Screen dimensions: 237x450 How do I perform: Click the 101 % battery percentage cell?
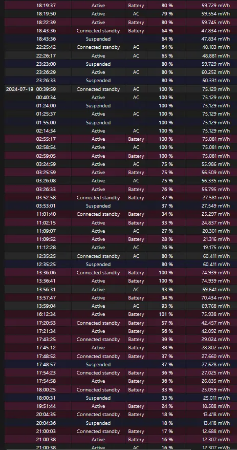click(166, 314)
